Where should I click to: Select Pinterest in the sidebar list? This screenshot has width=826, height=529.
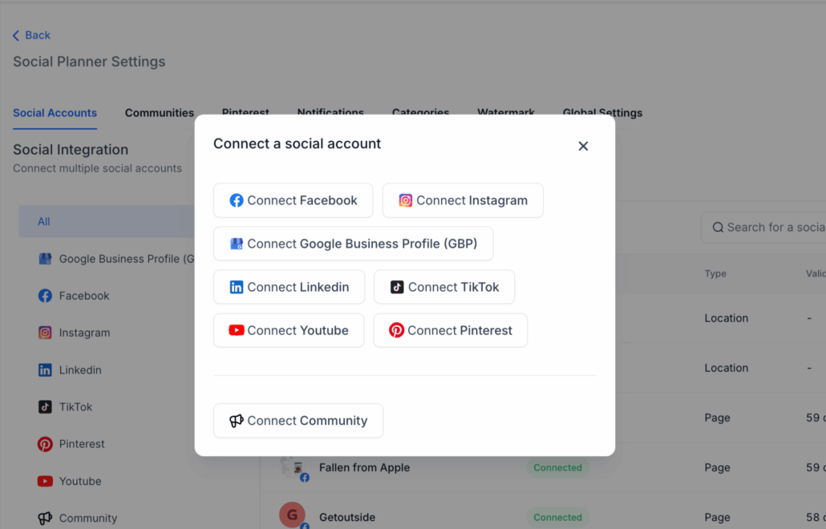tap(82, 444)
